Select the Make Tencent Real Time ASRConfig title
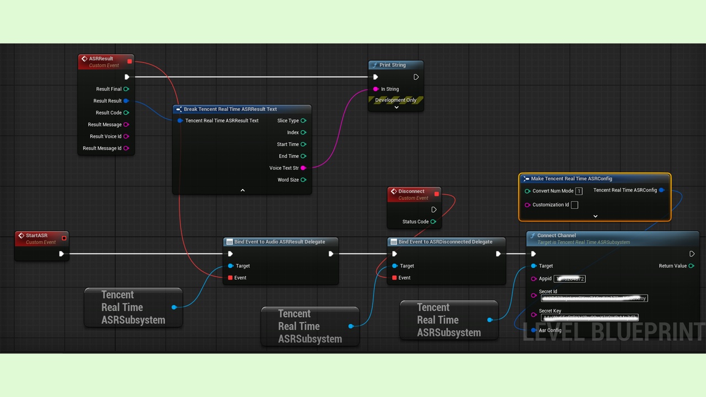The width and height of the screenshot is (706, 397). pos(571,179)
